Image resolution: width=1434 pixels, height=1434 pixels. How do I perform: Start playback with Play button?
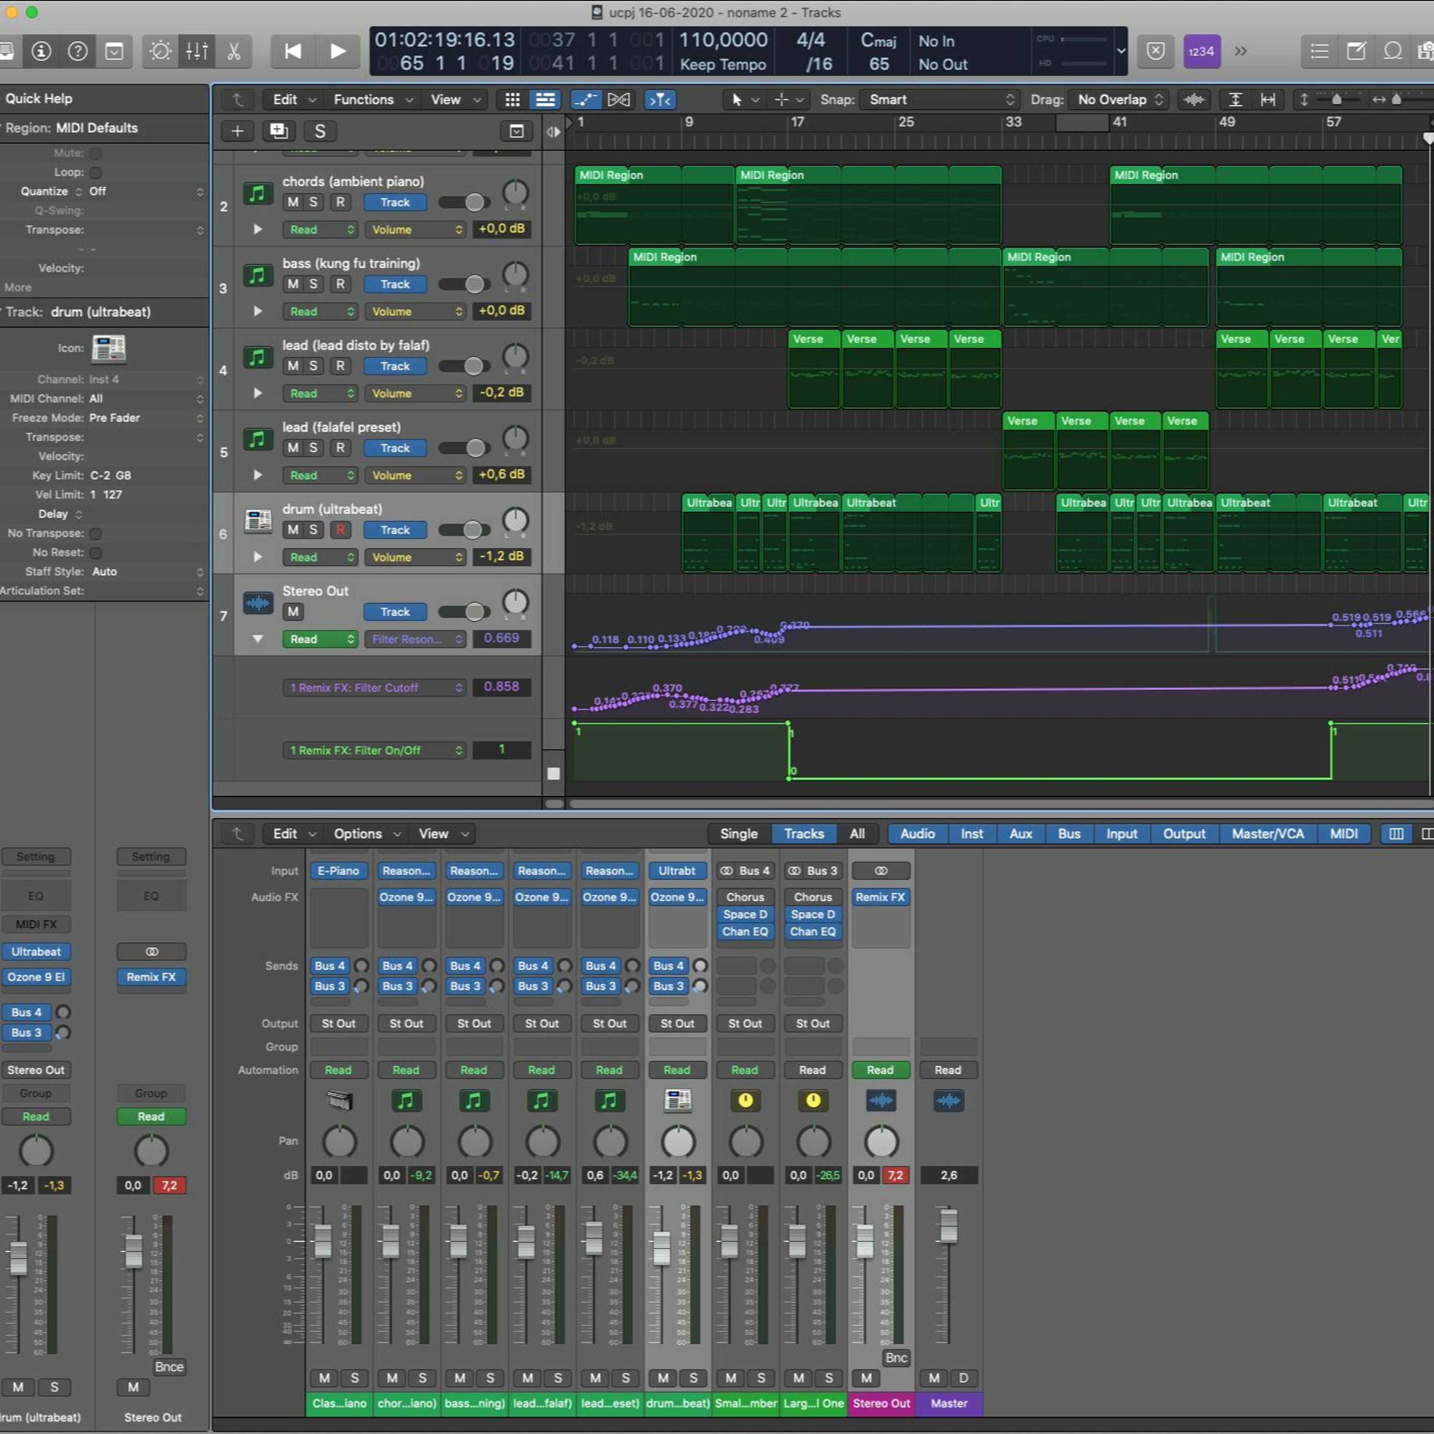338,51
